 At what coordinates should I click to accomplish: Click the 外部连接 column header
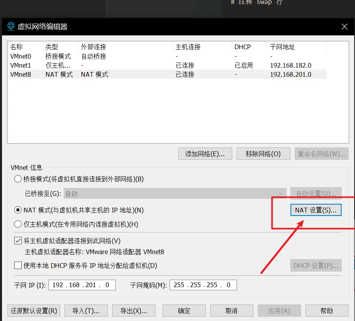126,47
